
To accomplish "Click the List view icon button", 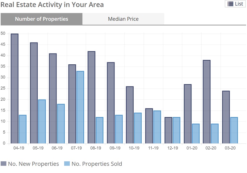I will pyautogui.click(x=235, y=4).
